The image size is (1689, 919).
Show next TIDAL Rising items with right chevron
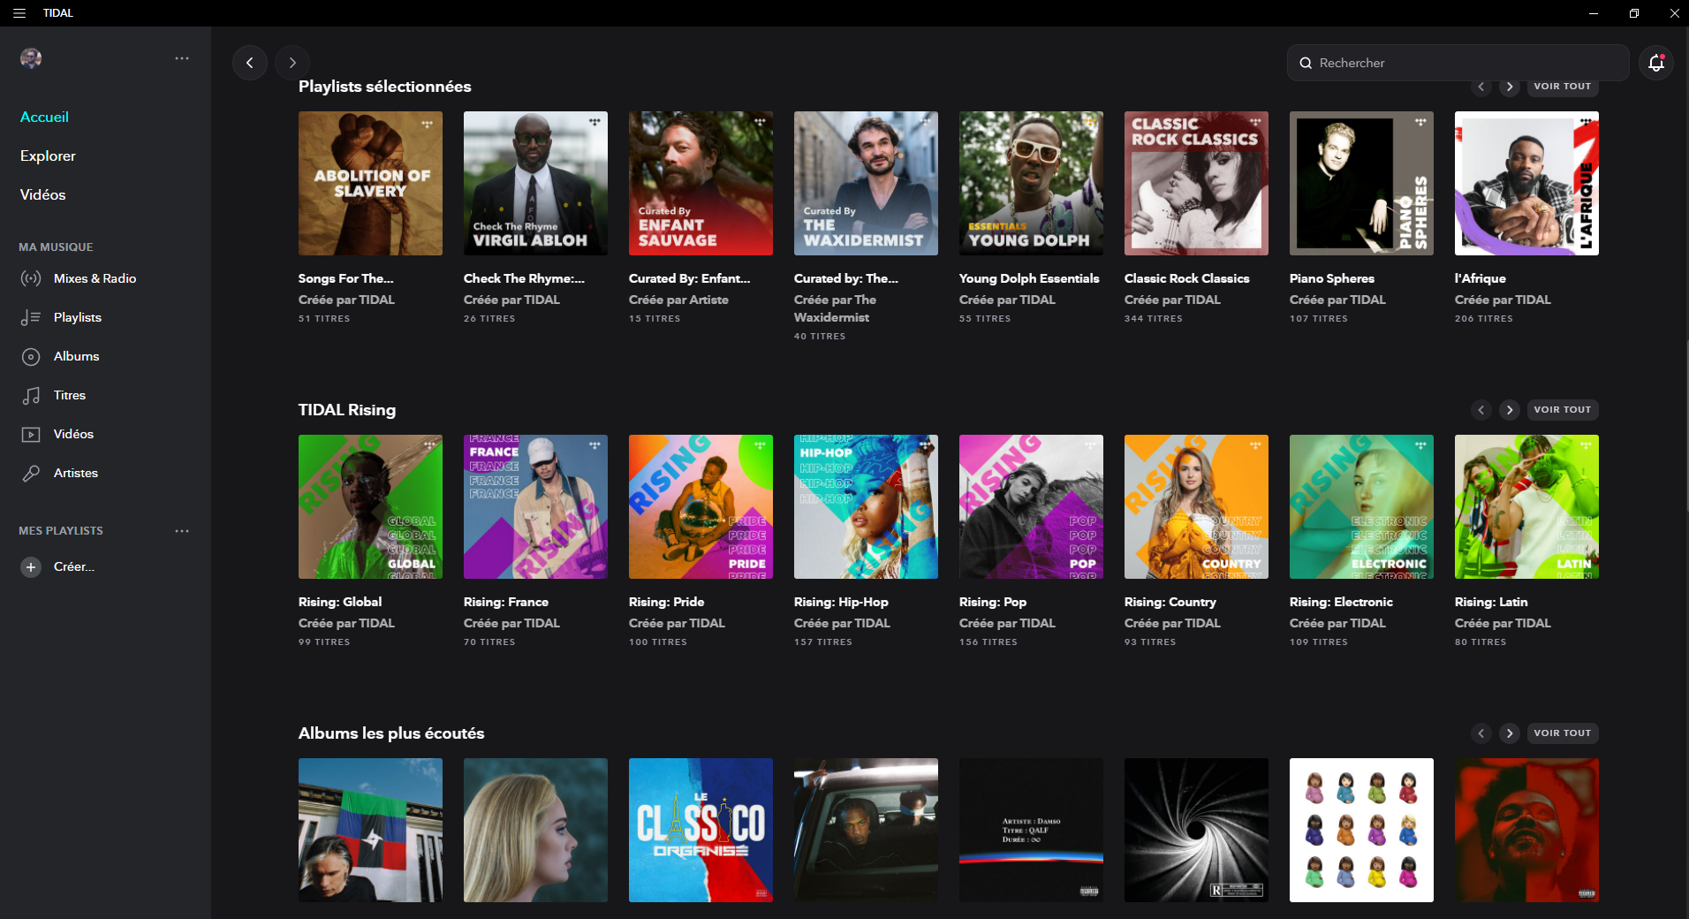(1510, 410)
